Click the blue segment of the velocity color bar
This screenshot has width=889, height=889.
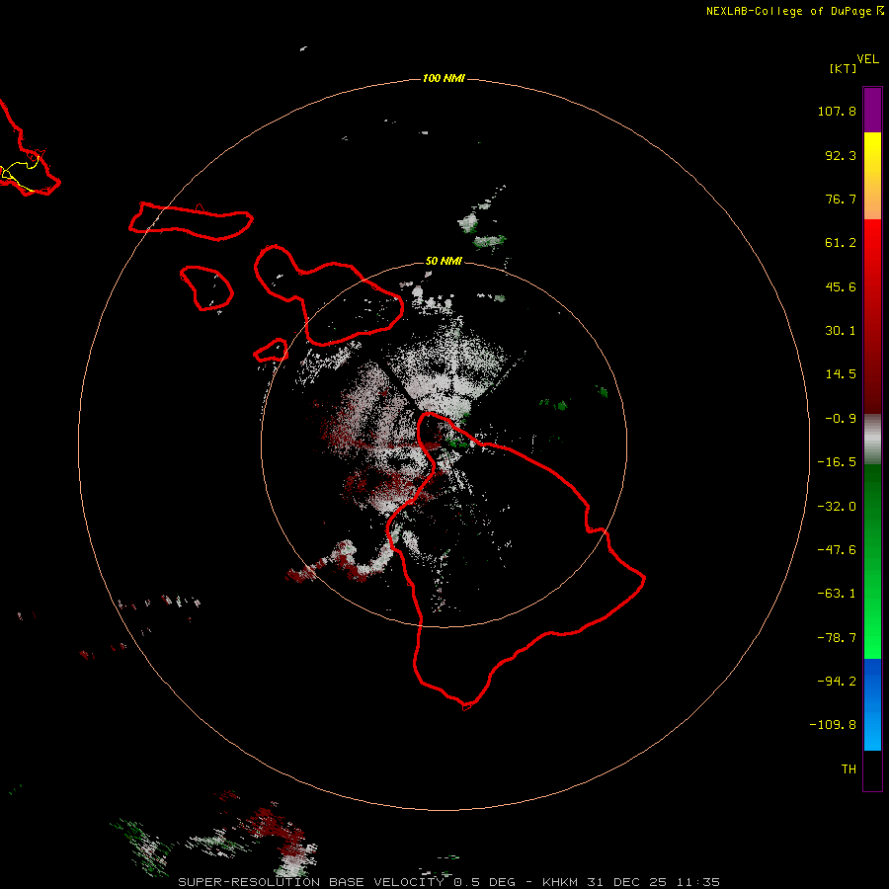[872, 704]
